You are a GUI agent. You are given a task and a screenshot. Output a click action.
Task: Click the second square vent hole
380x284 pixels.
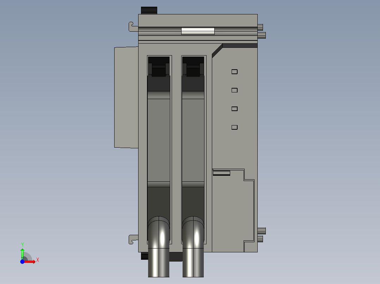(x=234, y=90)
